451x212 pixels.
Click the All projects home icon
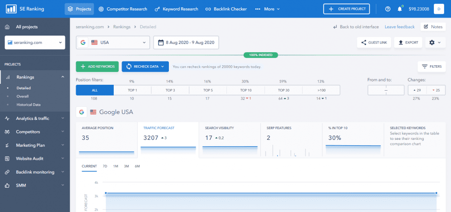coord(7,27)
